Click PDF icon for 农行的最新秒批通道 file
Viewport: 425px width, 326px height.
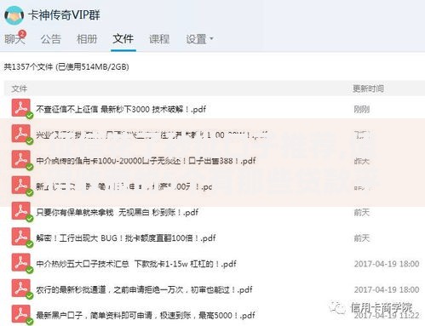coord(21,289)
